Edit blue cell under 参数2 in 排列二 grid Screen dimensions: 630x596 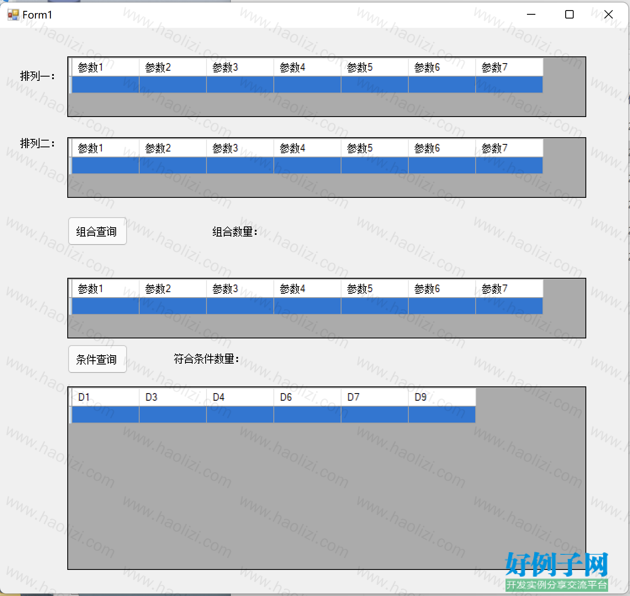(x=173, y=165)
